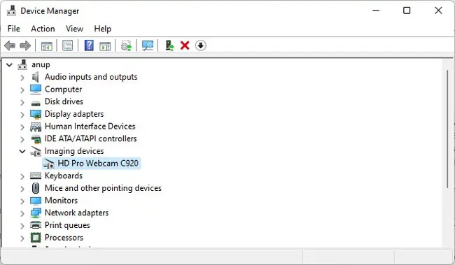This screenshot has width=455, height=265.
Task: Click the Monitors category icon
Action: (x=36, y=201)
